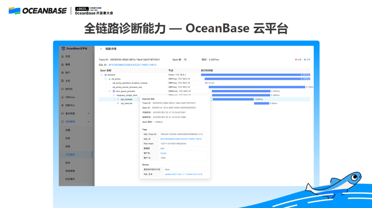This screenshot has height=208, width=372.
Task: Click the Client, 172.18.0.1 node cell
Action: coord(177,75)
